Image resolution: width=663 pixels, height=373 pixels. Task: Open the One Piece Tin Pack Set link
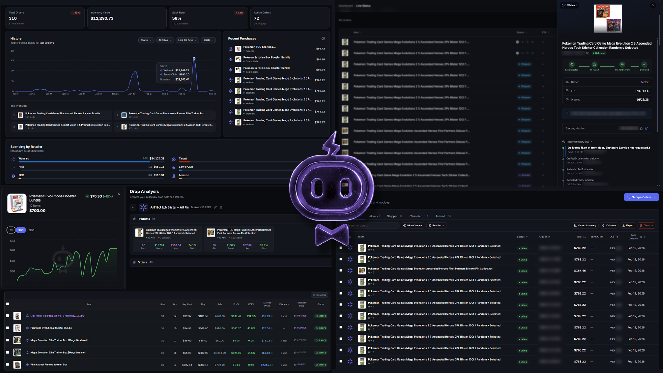57,316
